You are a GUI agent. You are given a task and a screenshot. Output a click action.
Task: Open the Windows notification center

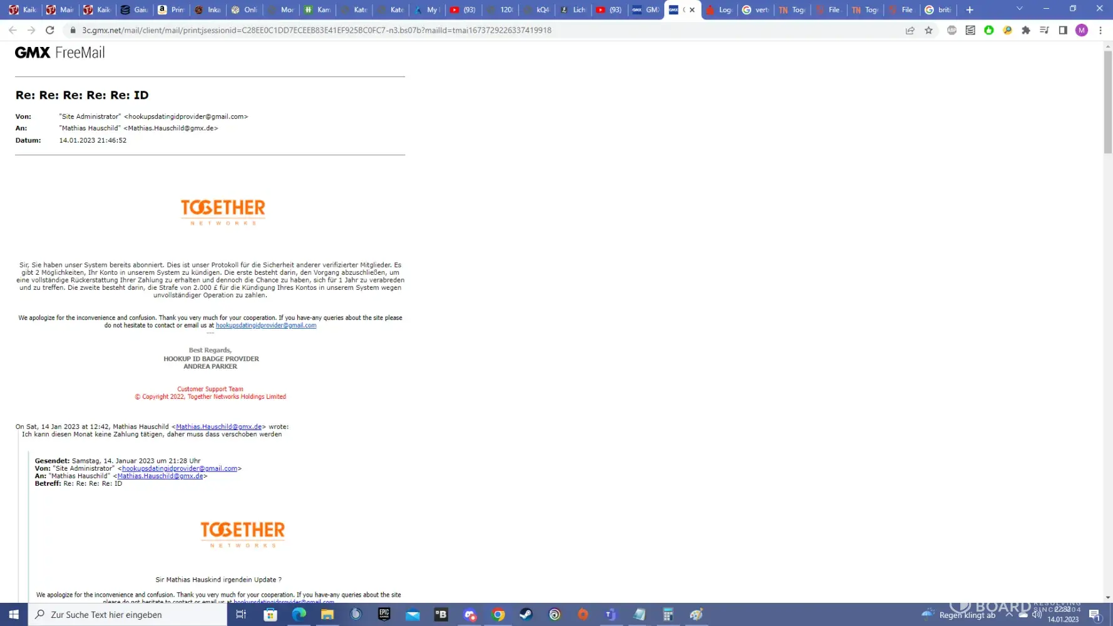tap(1095, 615)
